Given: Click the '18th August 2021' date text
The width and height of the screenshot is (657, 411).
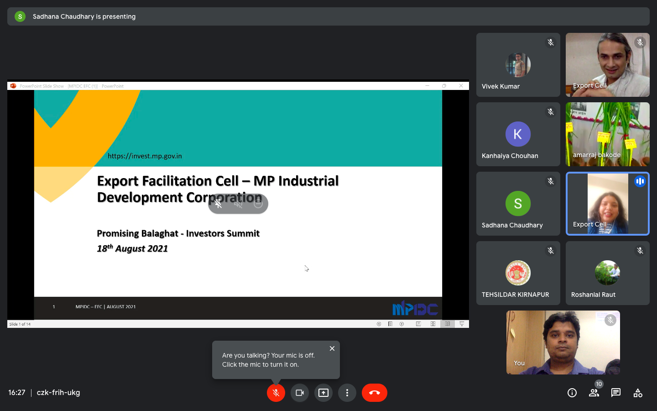Looking at the screenshot, I should [132, 248].
